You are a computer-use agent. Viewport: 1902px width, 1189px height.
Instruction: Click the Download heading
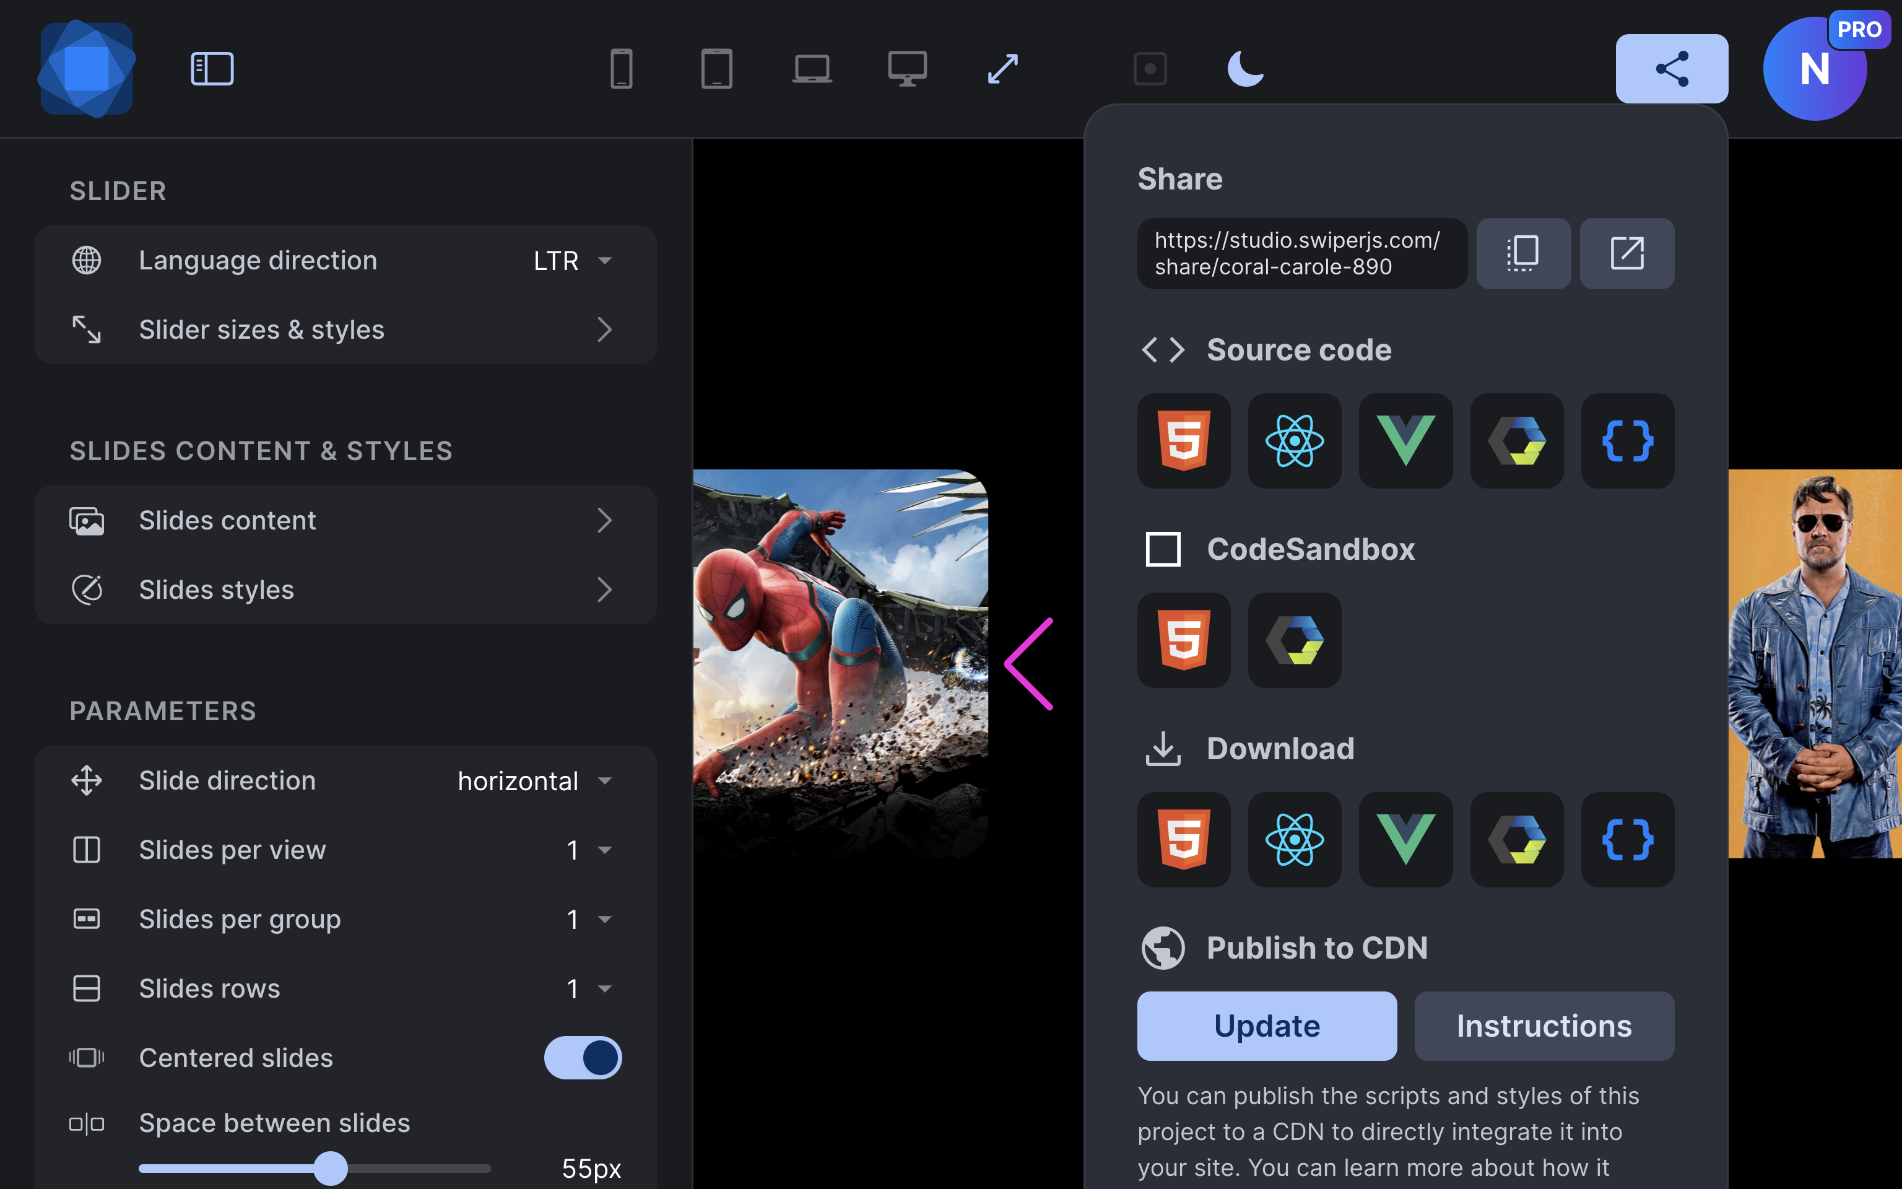point(1280,749)
